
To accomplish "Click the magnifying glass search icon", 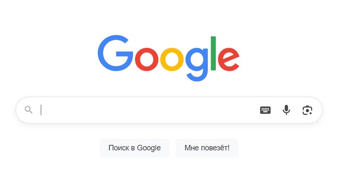I will coord(29,110).
